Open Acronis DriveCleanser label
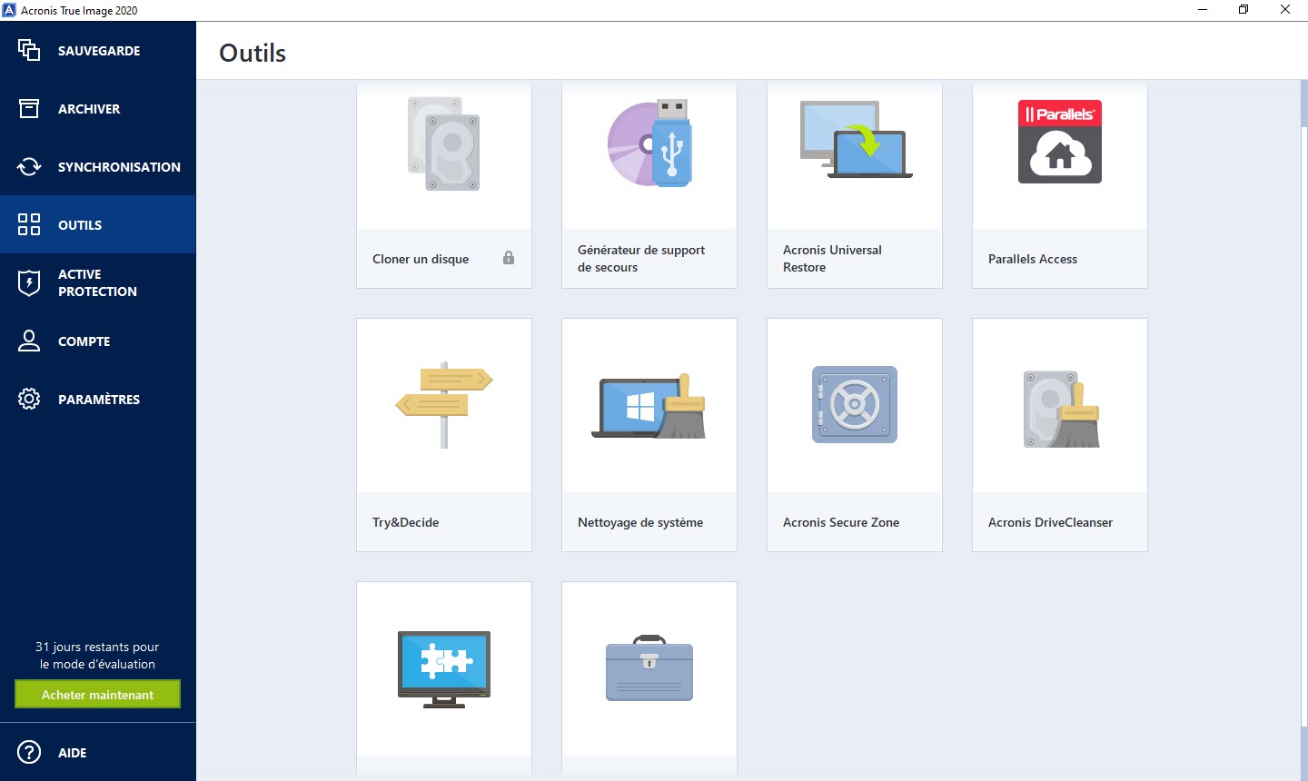The height and width of the screenshot is (781, 1308). tap(1050, 522)
